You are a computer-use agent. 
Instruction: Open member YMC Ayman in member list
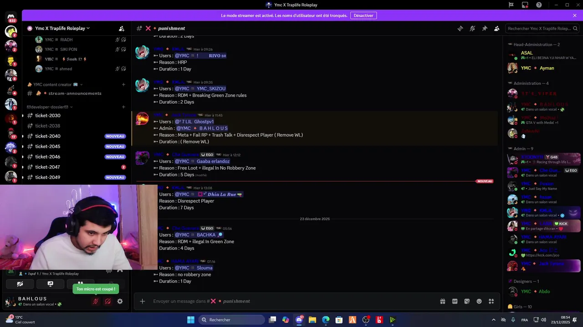(544, 68)
